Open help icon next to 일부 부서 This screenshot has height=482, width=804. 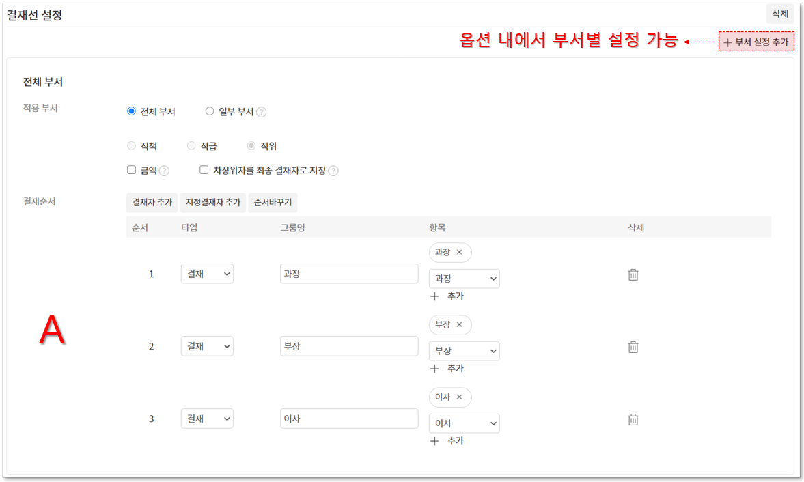point(261,112)
